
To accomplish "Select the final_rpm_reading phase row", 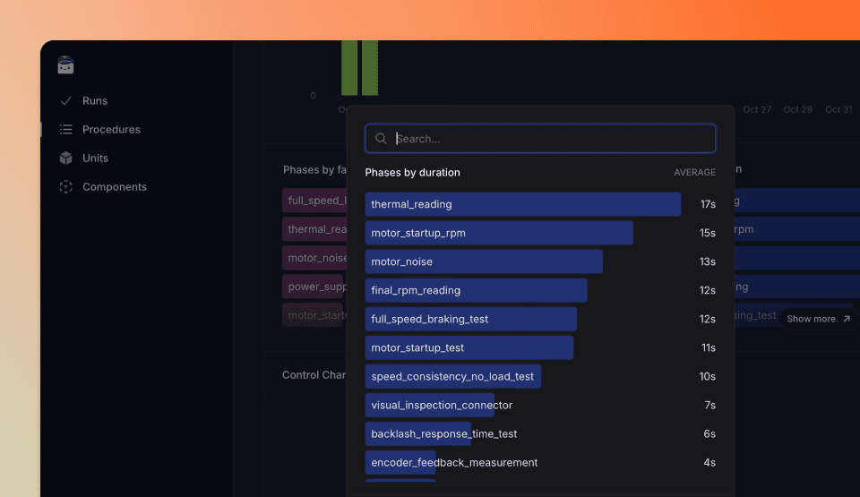I will point(540,290).
